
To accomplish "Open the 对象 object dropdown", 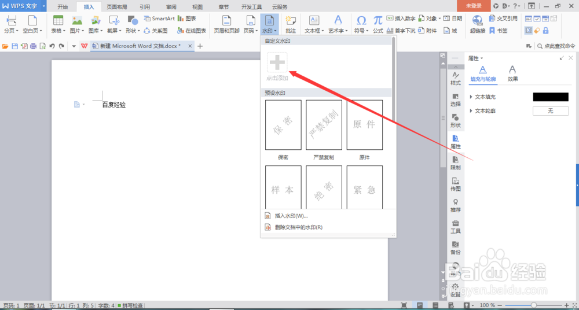I will (430, 19).
